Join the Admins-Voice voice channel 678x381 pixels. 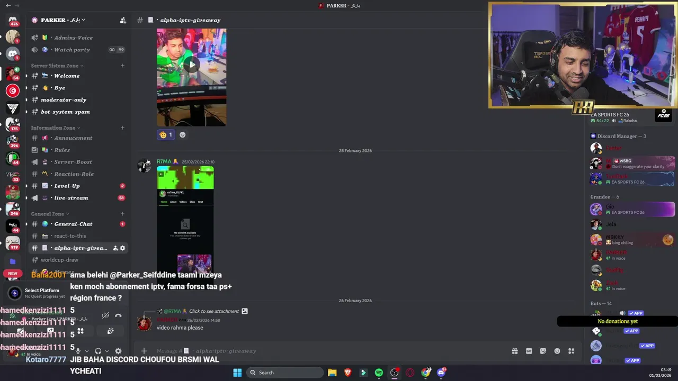78,38
